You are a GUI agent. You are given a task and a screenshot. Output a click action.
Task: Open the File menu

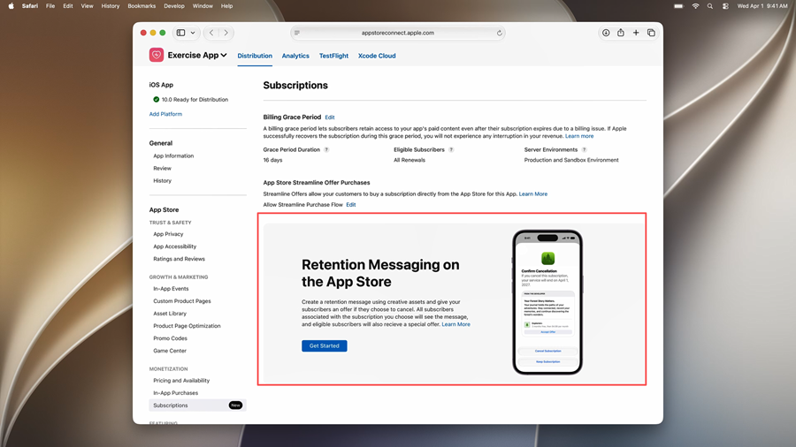pos(50,6)
